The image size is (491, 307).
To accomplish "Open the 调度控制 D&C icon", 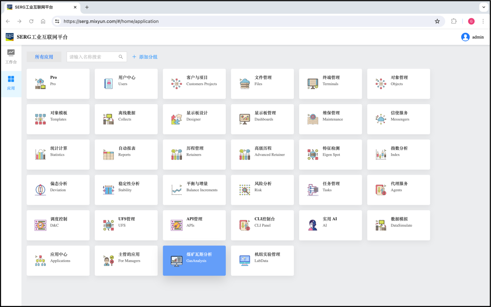I will 40,225.
